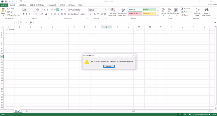Viewport: 217px width, 116px height.
Task: Select the Normal cell style
Action: coord(135,10)
